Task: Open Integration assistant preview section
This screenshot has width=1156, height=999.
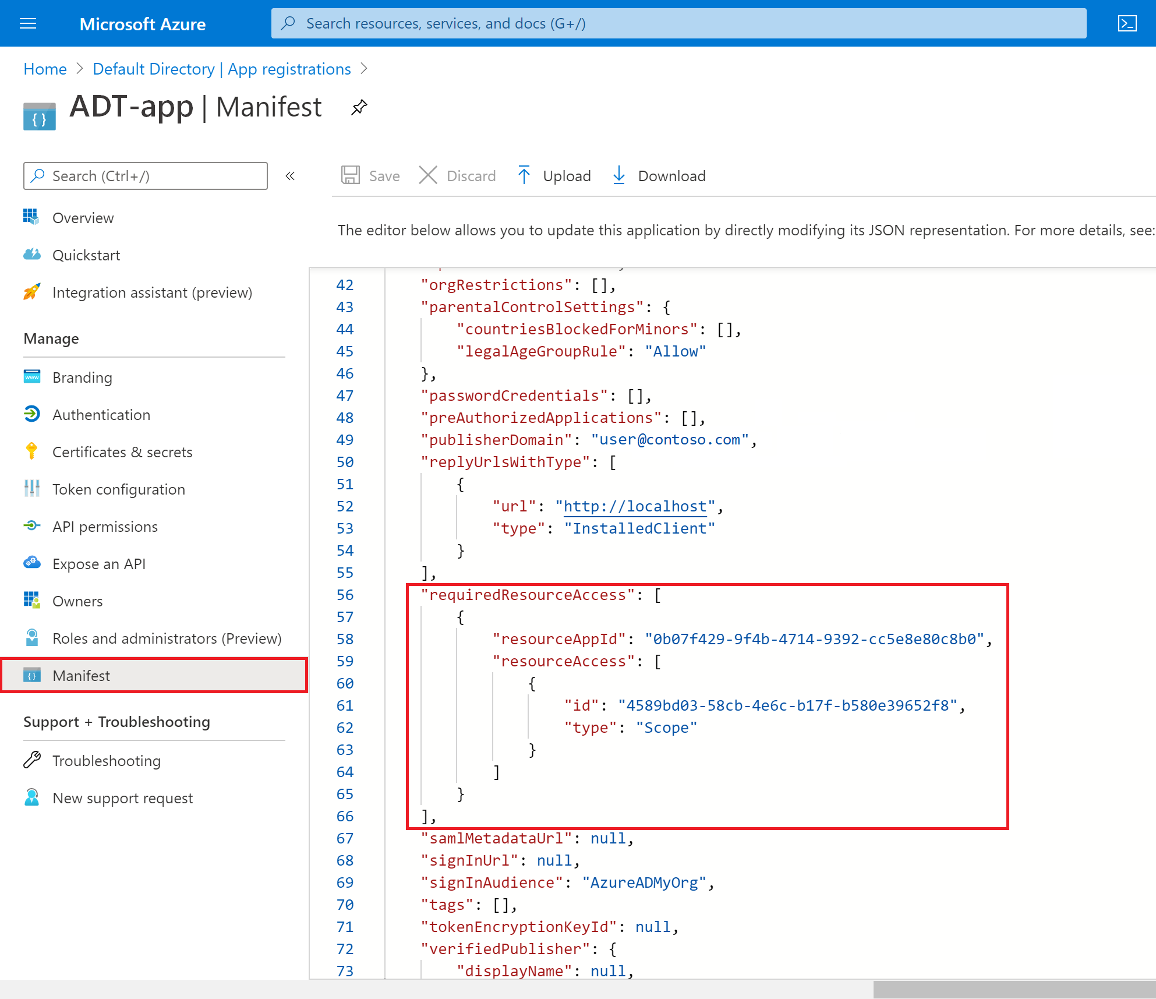Action: 151,291
